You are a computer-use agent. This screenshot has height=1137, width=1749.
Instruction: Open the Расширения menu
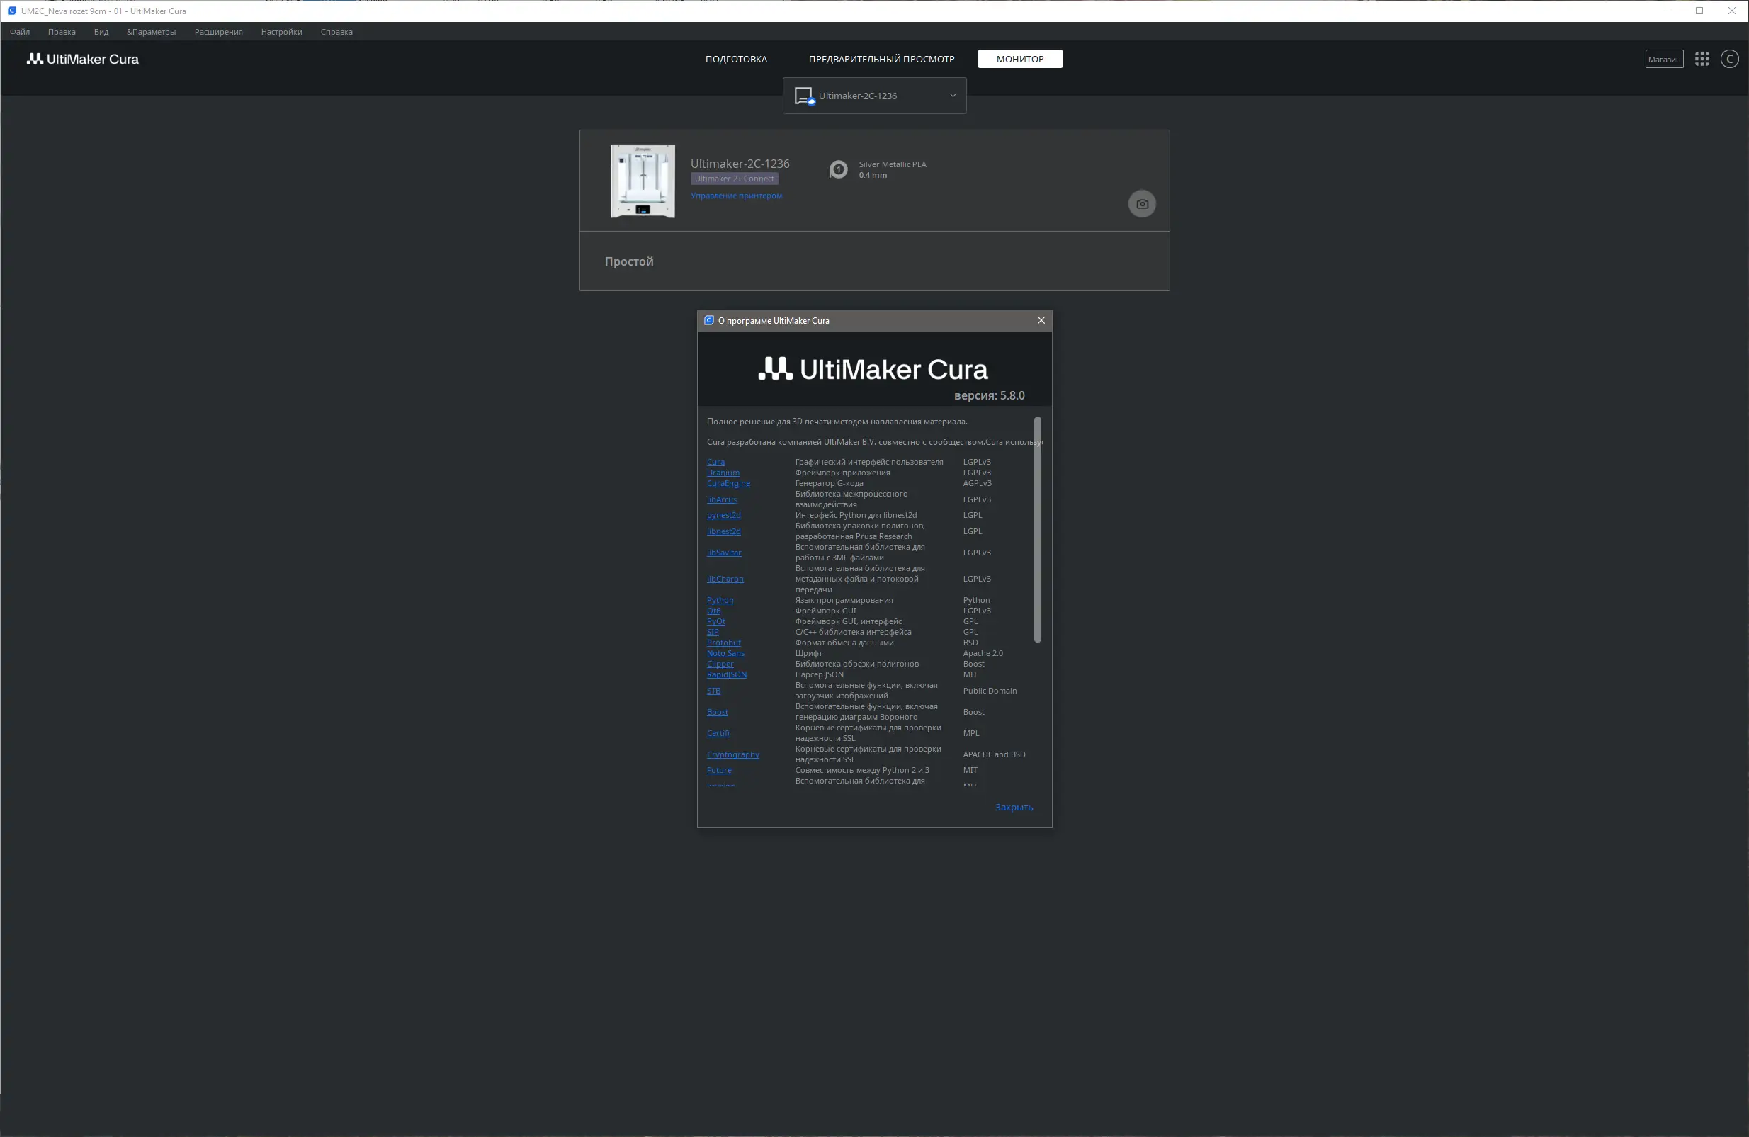[x=218, y=32]
